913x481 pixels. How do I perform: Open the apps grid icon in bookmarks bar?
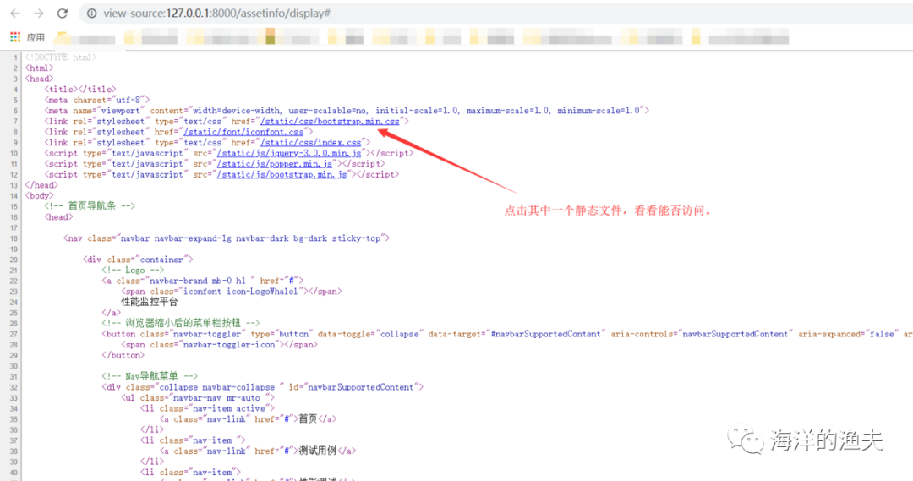coord(15,37)
